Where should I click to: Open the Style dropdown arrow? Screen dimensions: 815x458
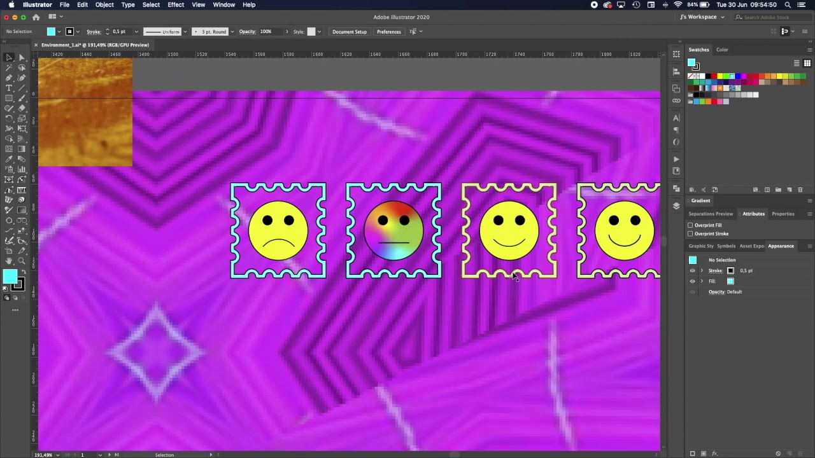click(319, 31)
